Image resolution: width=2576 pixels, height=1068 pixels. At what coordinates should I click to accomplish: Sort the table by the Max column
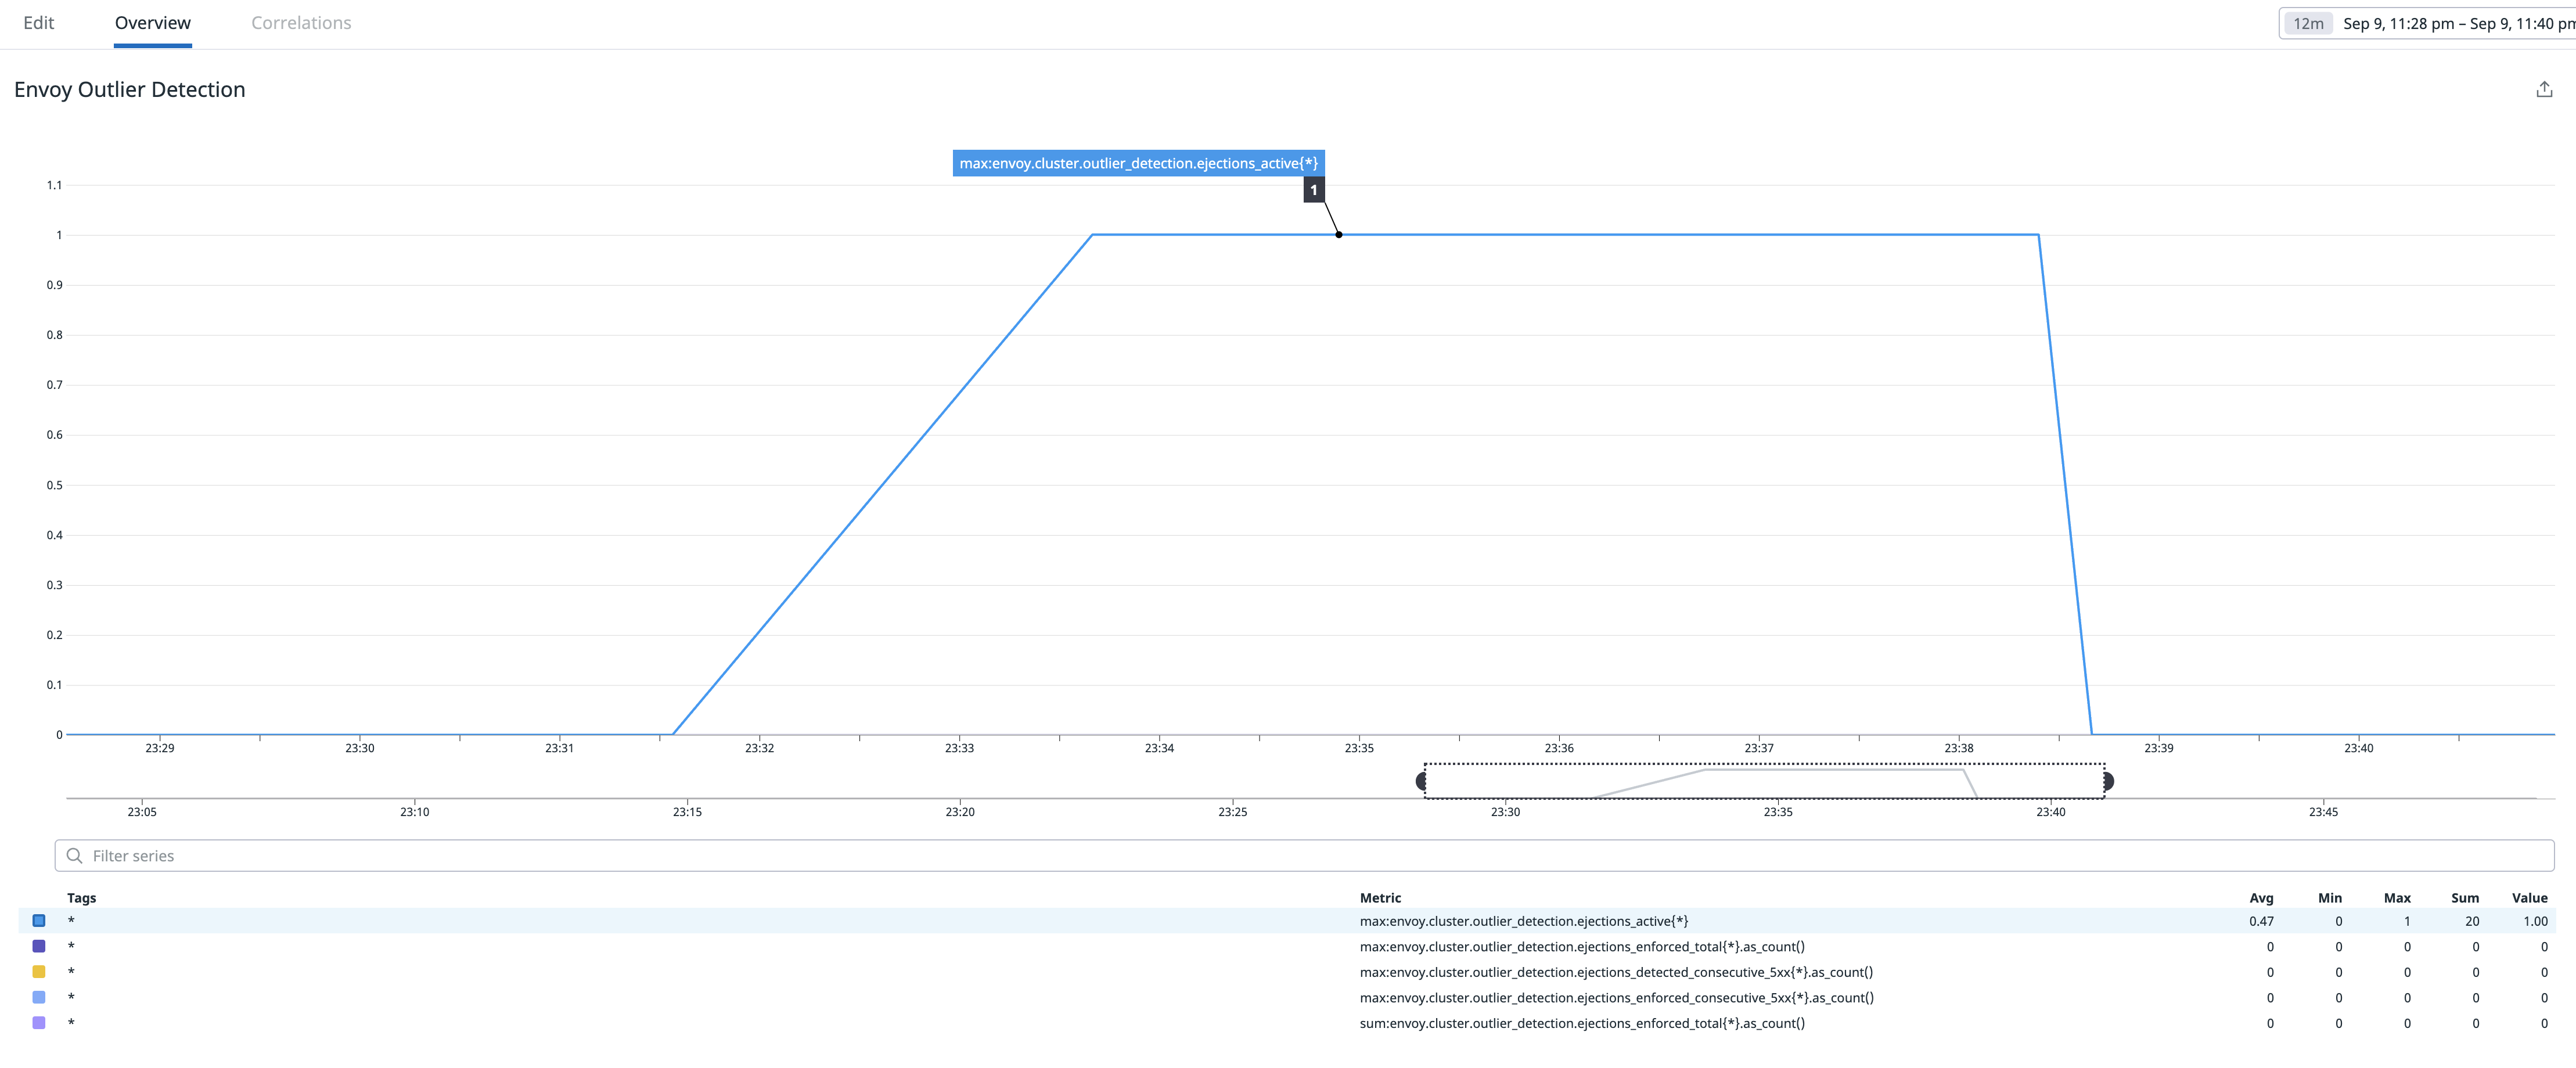coord(2398,898)
